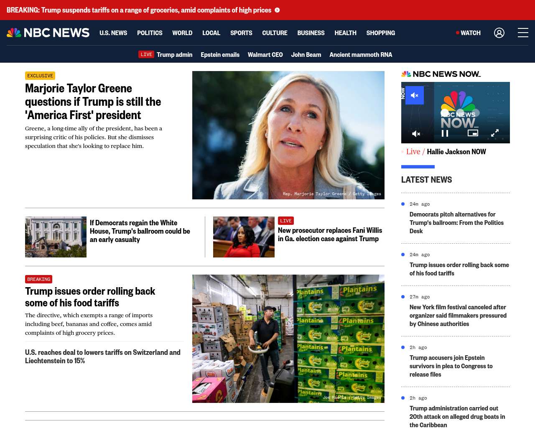This screenshot has width=535, height=428.
Task: Open the Ancient mammoth RNA topic
Action: 361,54
